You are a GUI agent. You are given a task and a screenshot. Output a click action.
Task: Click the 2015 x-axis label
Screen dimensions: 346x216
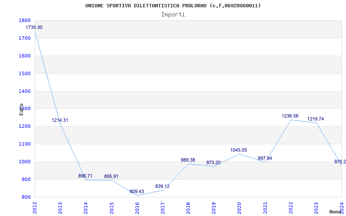coord(112,208)
